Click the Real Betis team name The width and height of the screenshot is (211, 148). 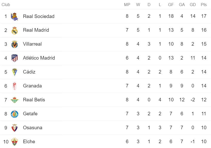click(x=34, y=100)
